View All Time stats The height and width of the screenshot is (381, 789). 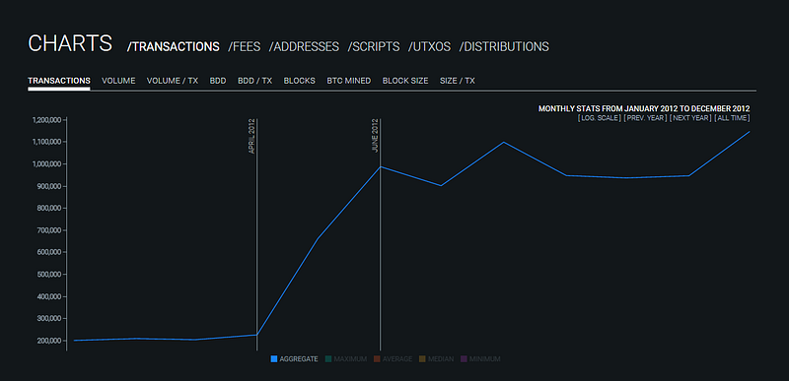732,118
